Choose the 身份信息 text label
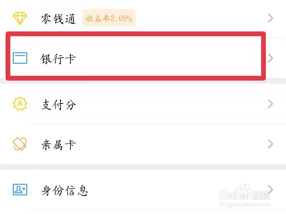 (x=64, y=190)
